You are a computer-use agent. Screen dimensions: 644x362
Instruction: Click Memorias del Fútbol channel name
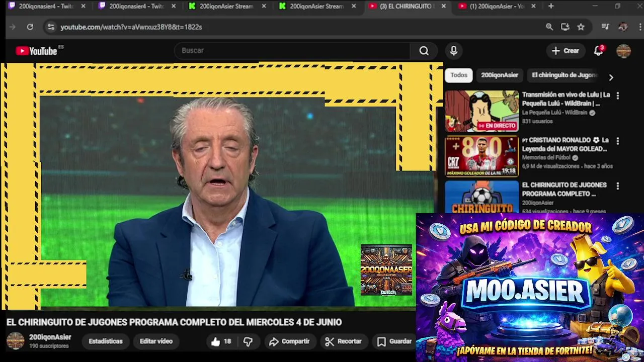click(x=546, y=158)
